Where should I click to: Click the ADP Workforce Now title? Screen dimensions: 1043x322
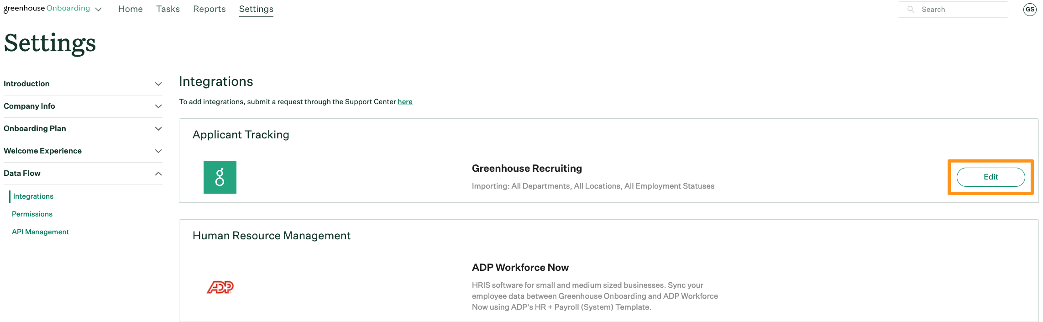coord(520,268)
